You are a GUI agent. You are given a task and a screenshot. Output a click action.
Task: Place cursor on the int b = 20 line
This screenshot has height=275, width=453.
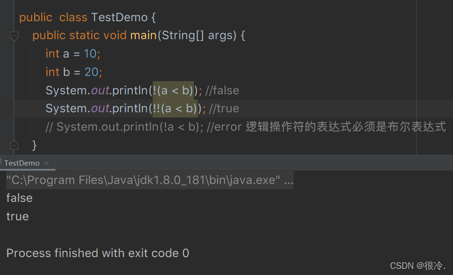(x=74, y=72)
